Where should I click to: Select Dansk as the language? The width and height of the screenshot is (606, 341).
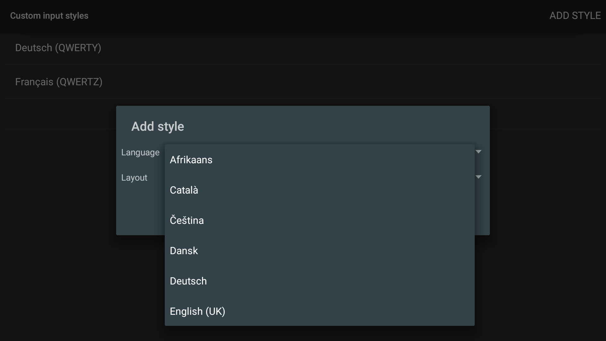[184, 251]
